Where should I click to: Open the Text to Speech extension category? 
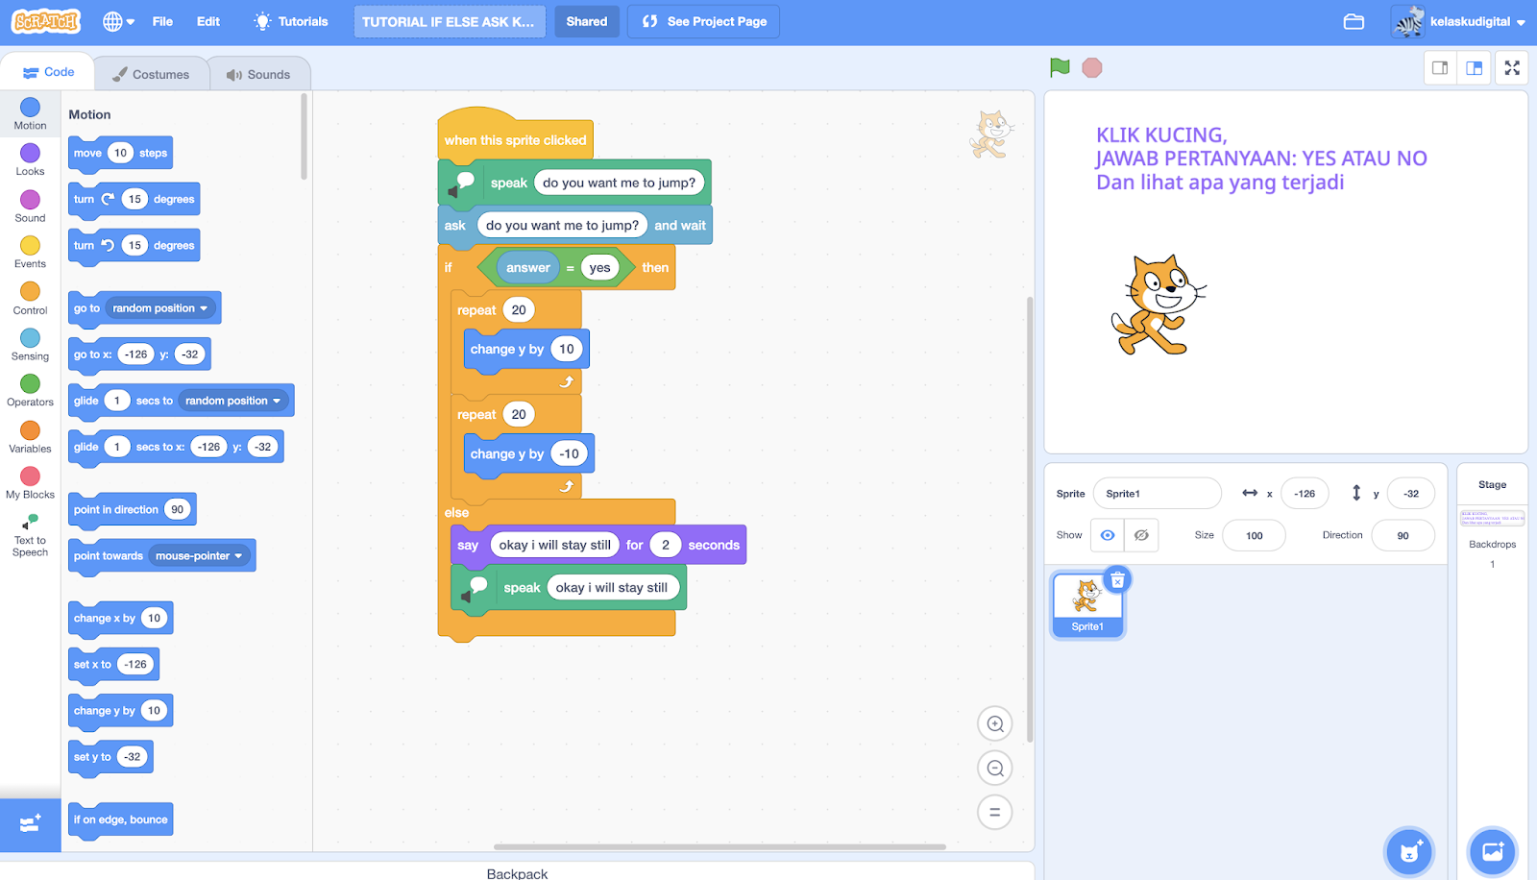[30, 533]
